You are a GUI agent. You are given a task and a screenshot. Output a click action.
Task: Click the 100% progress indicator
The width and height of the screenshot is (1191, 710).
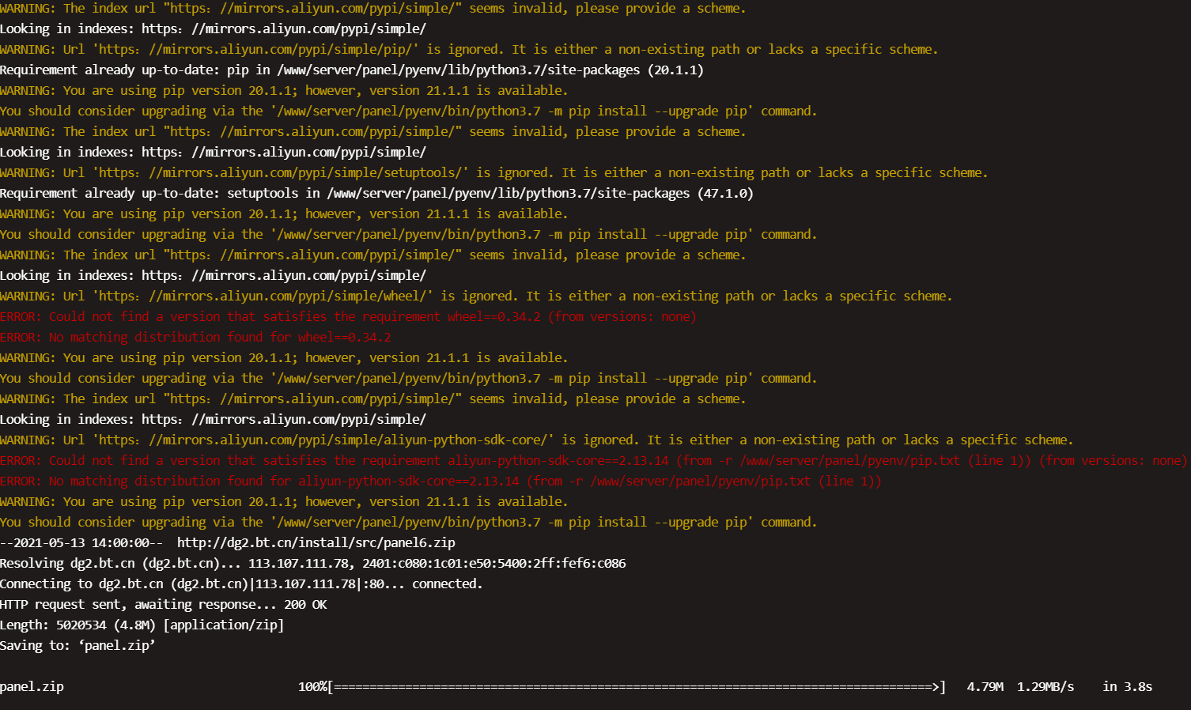312,686
